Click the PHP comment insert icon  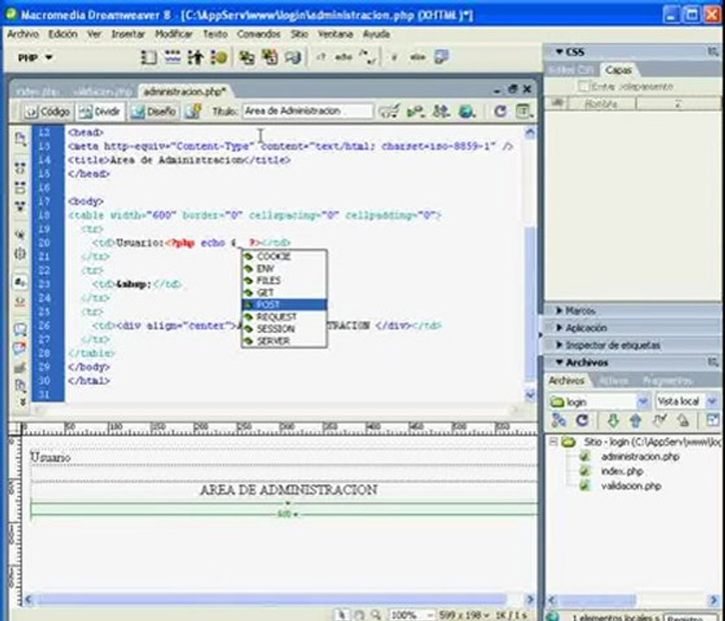(369, 57)
